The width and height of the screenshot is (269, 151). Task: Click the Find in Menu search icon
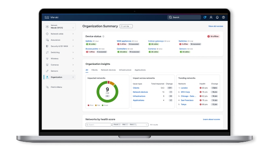(x=47, y=87)
